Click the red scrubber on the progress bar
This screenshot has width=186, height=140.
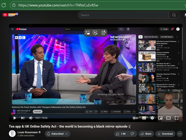[x=12, y=114]
